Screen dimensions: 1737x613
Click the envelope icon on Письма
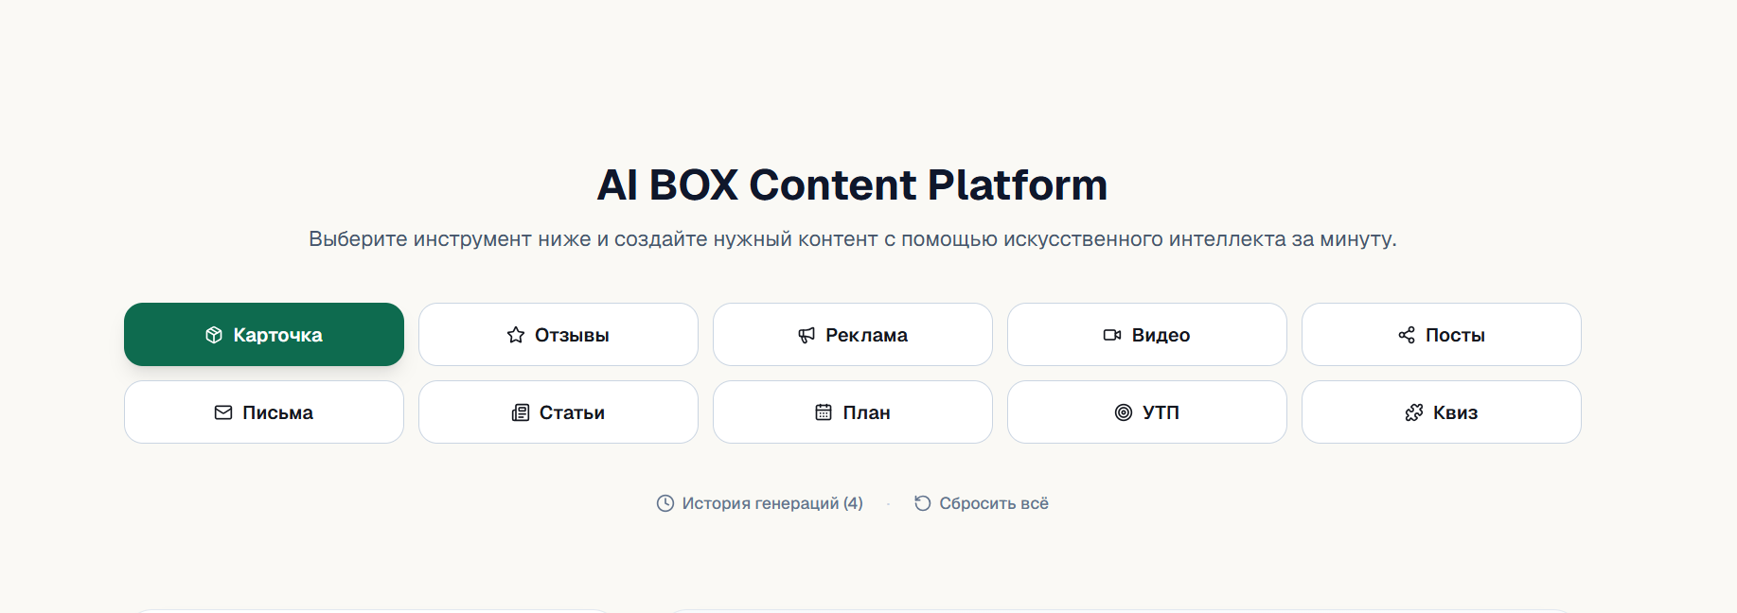tap(223, 412)
